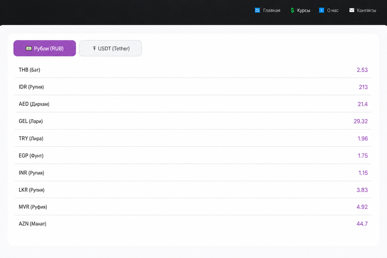Click the GEL rate value 29.32
387x258 pixels.
point(361,121)
